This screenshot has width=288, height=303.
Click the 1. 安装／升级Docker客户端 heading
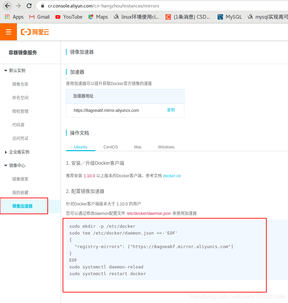pos(95,163)
